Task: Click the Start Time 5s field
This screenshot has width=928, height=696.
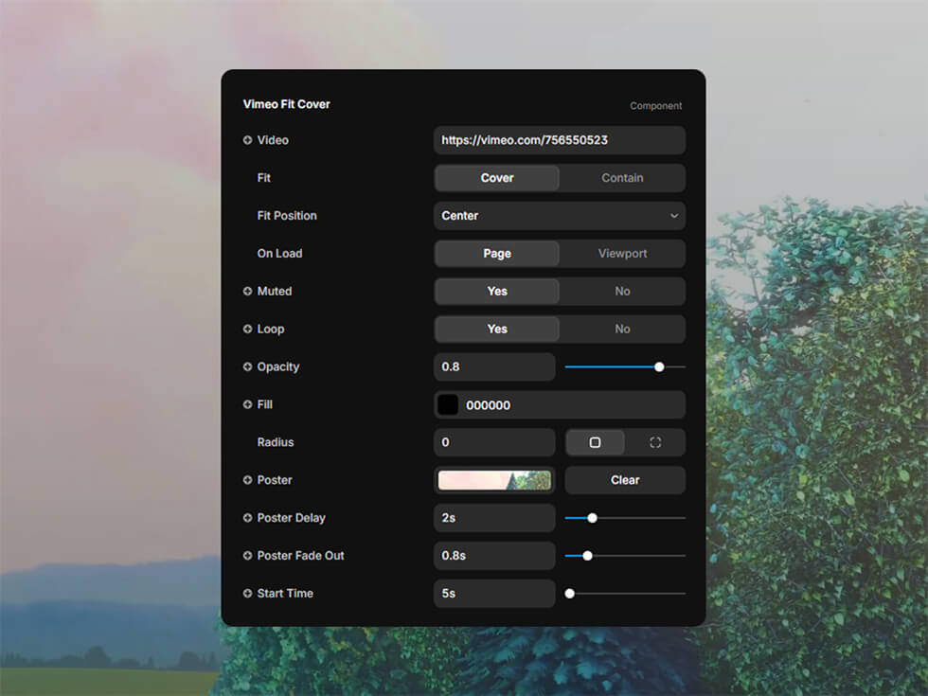Action: (x=494, y=594)
